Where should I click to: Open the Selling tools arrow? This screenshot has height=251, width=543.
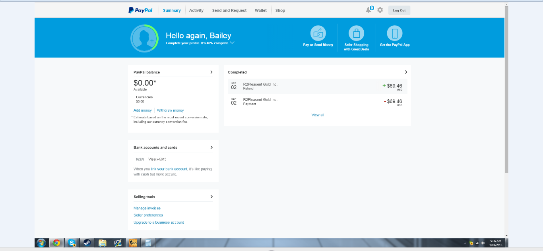pyautogui.click(x=211, y=197)
